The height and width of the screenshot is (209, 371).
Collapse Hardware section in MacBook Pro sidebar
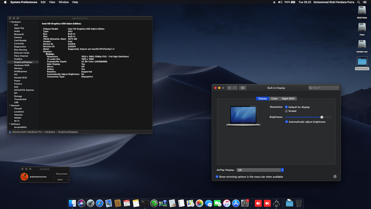(x=10, y=22)
